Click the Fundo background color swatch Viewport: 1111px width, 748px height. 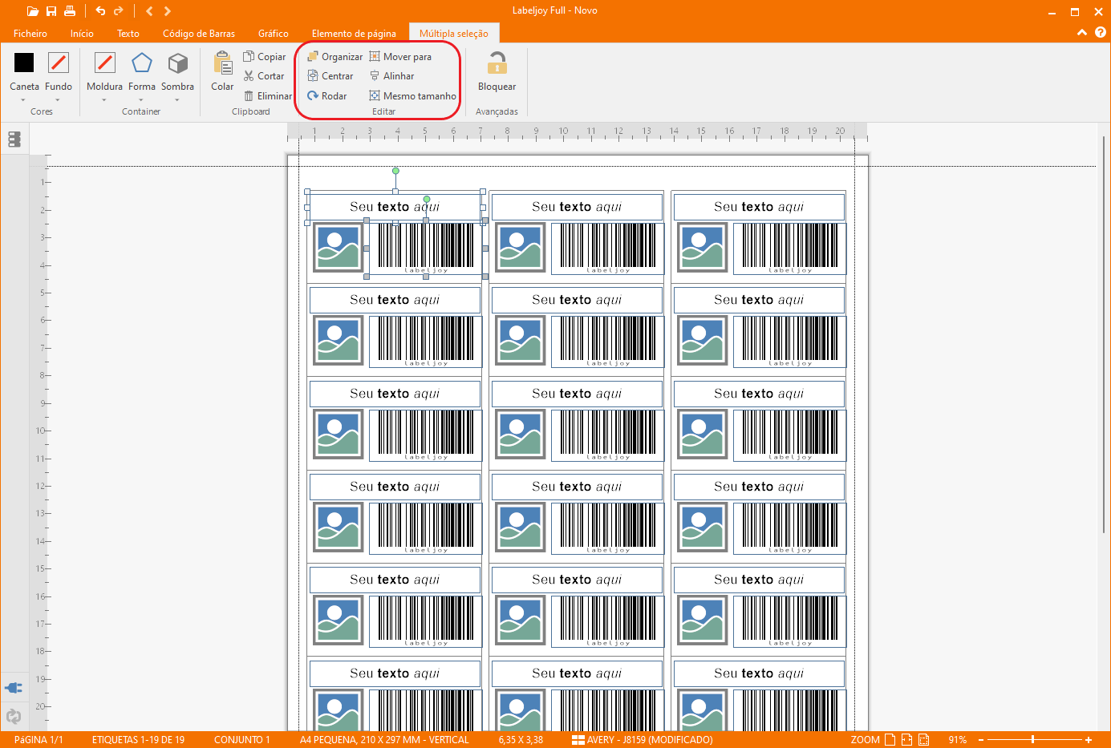[59, 63]
